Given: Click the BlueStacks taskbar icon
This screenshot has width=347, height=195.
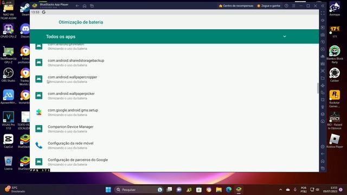Looking at the screenshot, I should coord(239,190).
